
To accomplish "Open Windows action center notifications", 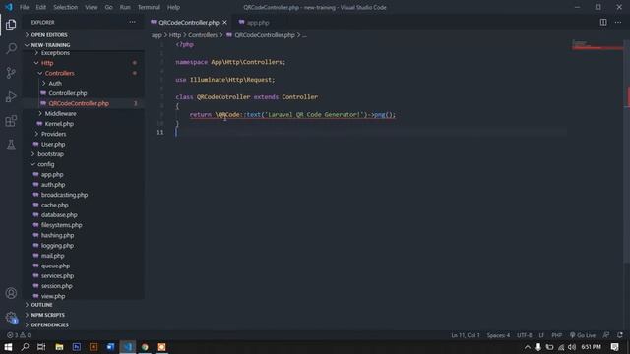I will click(x=614, y=347).
